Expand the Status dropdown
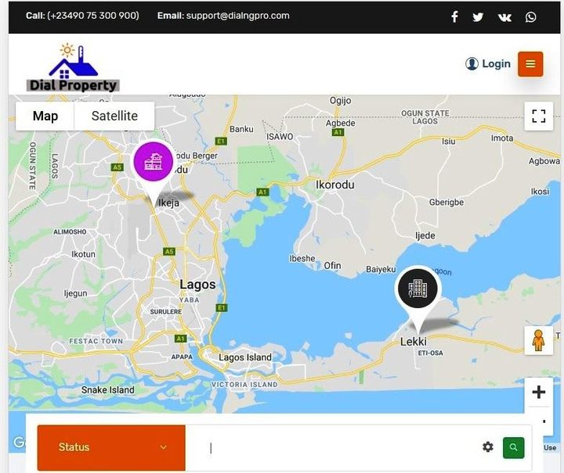This screenshot has height=473, width=564. [x=111, y=447]
